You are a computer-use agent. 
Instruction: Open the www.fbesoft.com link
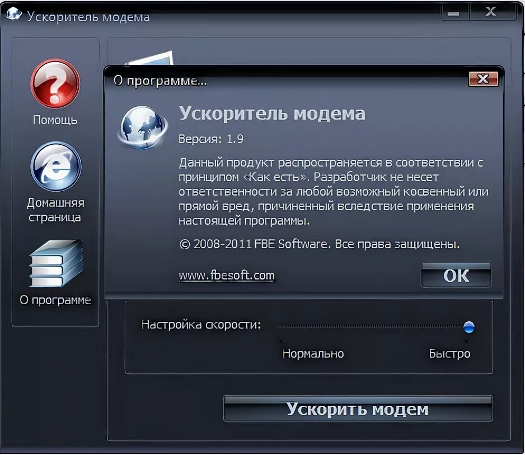[227, 276]
